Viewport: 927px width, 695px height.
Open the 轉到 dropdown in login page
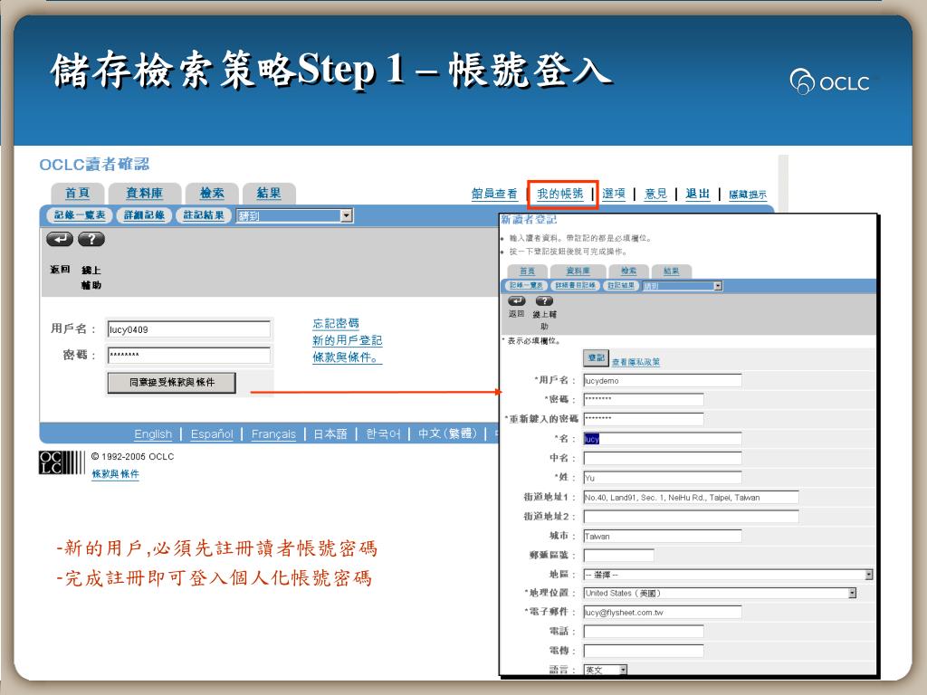(x=294, y=215)
